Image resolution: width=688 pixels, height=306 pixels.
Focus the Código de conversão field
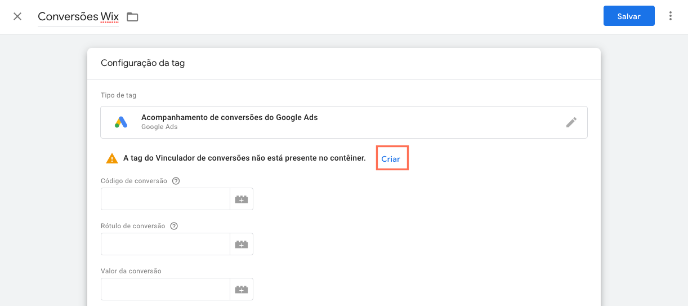pyautogui.click(x=166, y=199)
